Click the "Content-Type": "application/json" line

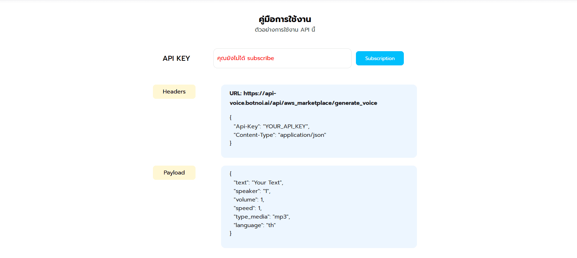tap(280, 135)
